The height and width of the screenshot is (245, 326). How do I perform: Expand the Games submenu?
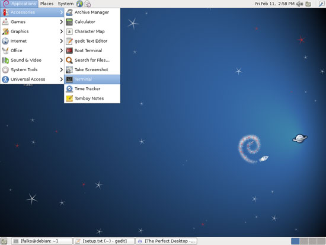tap(32, 22)
